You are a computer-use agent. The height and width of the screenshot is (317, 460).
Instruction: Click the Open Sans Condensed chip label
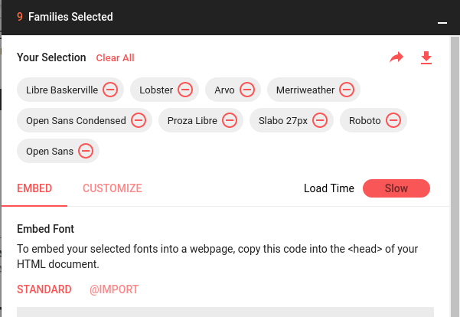(76, 121)
